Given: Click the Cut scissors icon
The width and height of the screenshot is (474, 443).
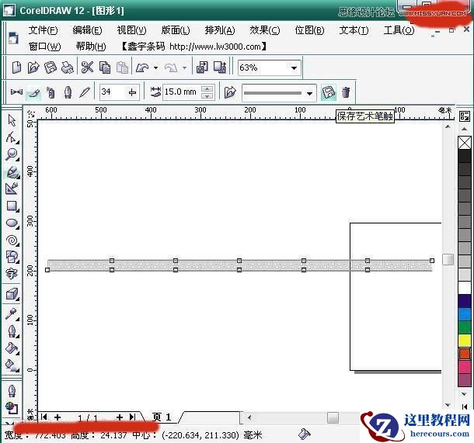Looking at the screenshot, I should [x=87, y=67].
